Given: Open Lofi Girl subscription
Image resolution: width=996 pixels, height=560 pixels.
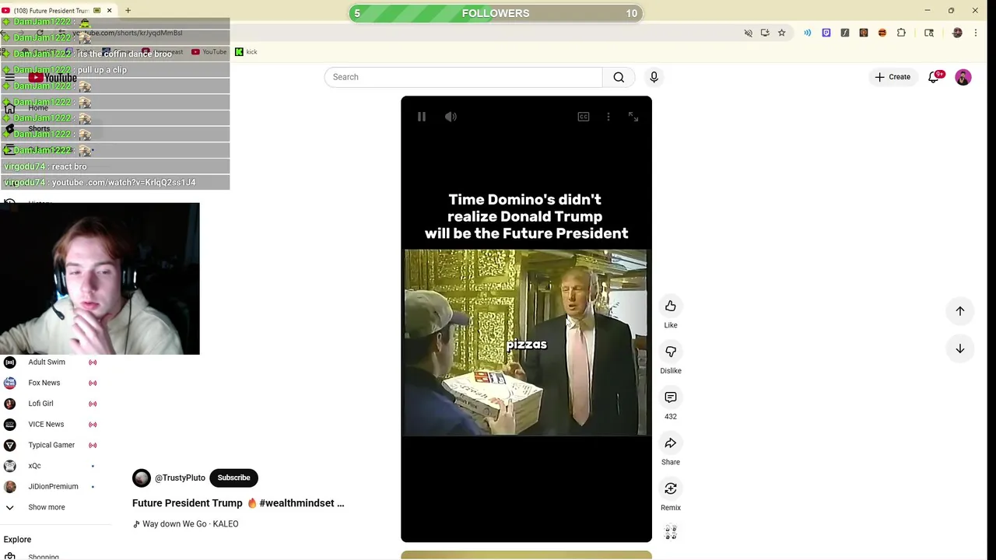Looking at the screenshot, I should point(40,404).
